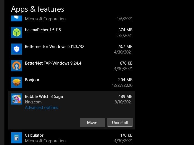Click the partially visible Microsoft app icon at top
The height and width of the screenshot is (145, 194).
(17, 18)
